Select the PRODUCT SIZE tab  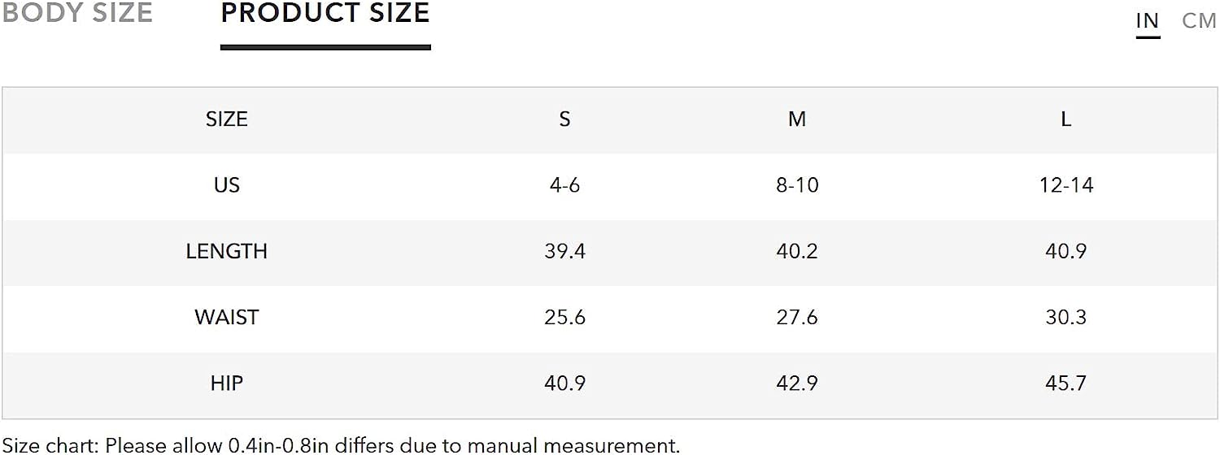click(325, 13)
